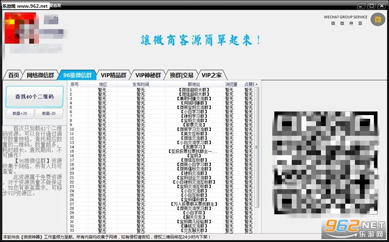Open the 换群|交易 tab
Screen dimensions: 389x242
click(181, 75)
